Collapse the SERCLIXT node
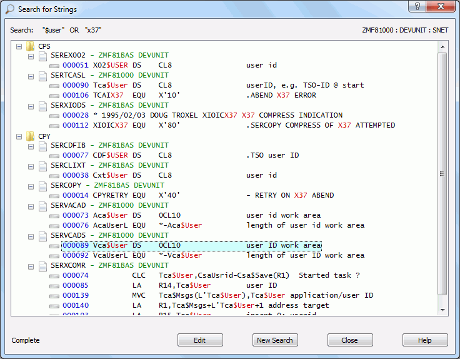 (31, 166)
